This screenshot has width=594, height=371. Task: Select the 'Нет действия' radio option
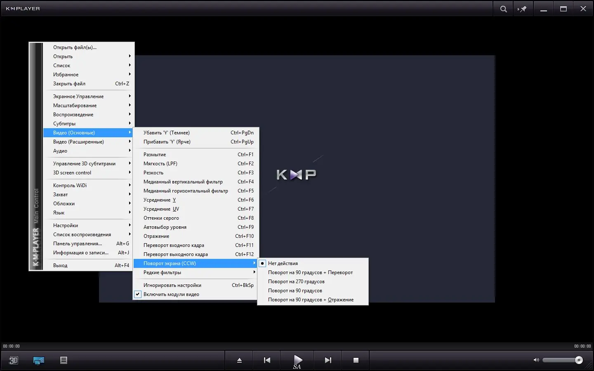pyautogui.click(x=313, y=263)
